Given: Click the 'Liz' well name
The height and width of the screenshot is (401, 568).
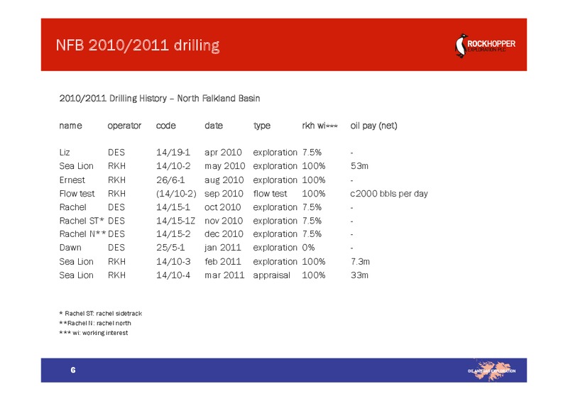Looking at the screenshot, I should (65, 153).
